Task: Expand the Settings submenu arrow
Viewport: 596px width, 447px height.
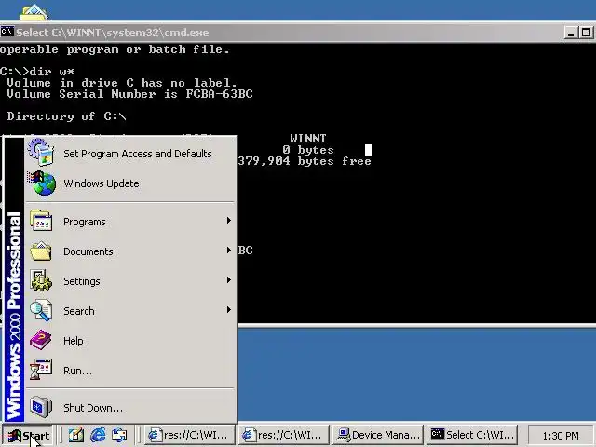Action: pos(228,280)
